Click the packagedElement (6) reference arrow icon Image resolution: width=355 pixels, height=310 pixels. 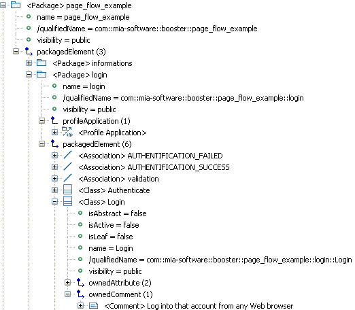coord(54,143)
